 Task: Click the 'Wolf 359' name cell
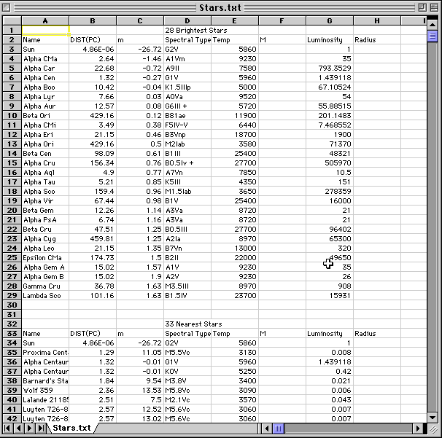click(x=45, y=391)
